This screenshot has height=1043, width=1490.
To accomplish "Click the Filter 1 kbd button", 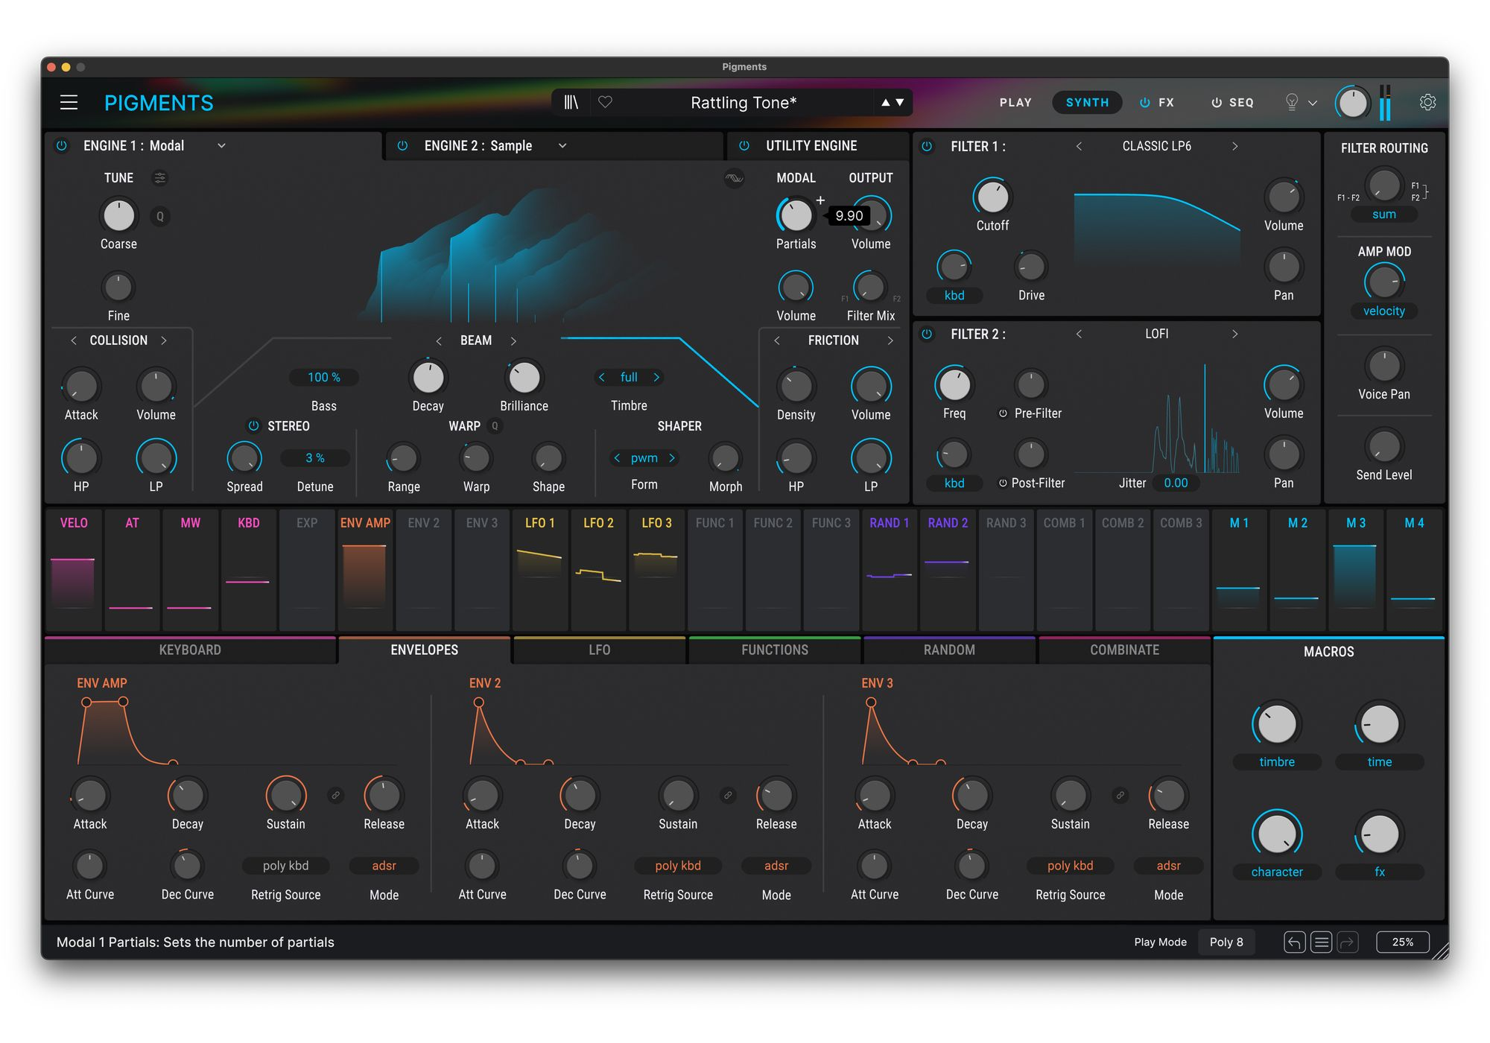I will pos(954,295).
